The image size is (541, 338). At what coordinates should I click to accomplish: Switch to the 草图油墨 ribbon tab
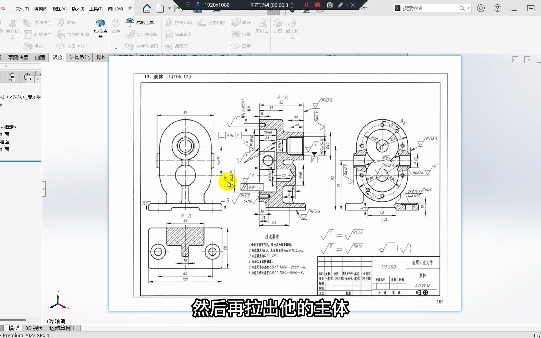[18, 57]
